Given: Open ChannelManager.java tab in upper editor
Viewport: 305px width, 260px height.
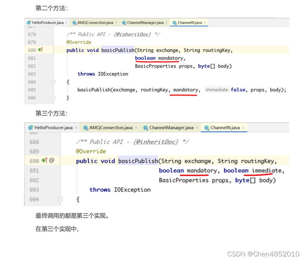Looking at the screenshot, I should (x=145, y=23).
